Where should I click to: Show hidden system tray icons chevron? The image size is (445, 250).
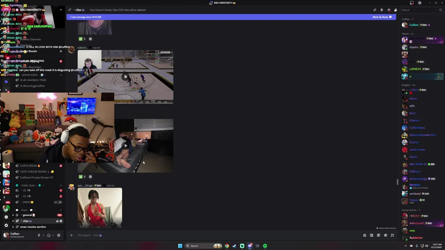[x=405, y=246]
